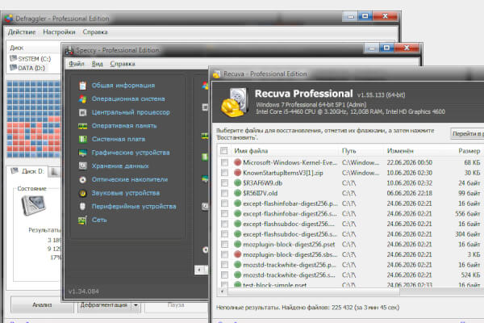484x323 pixels.
Task: Click the Recuva hard-hat logo icon
Action: pos(234,102)
